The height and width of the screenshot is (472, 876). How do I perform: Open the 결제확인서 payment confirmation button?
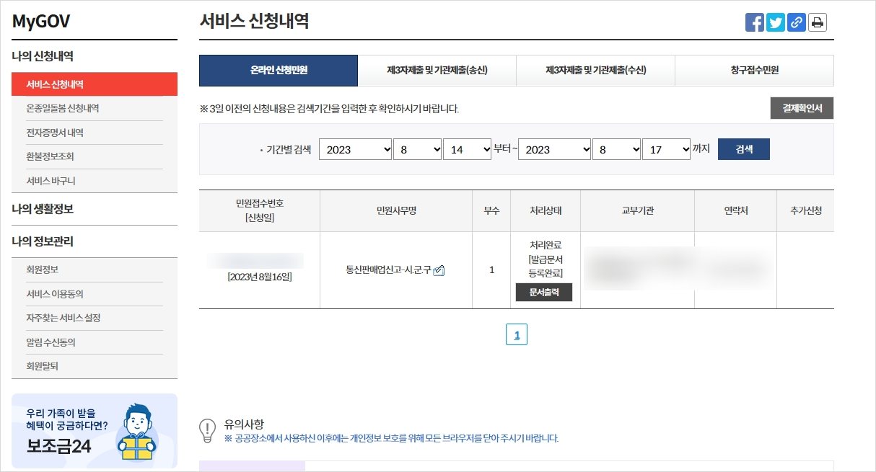click(801, 108)
